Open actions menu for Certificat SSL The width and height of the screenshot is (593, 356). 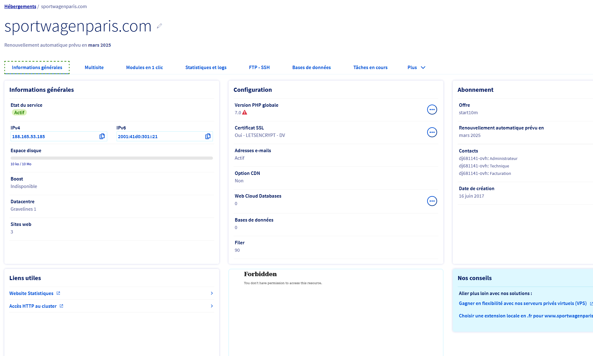[432, 132]
